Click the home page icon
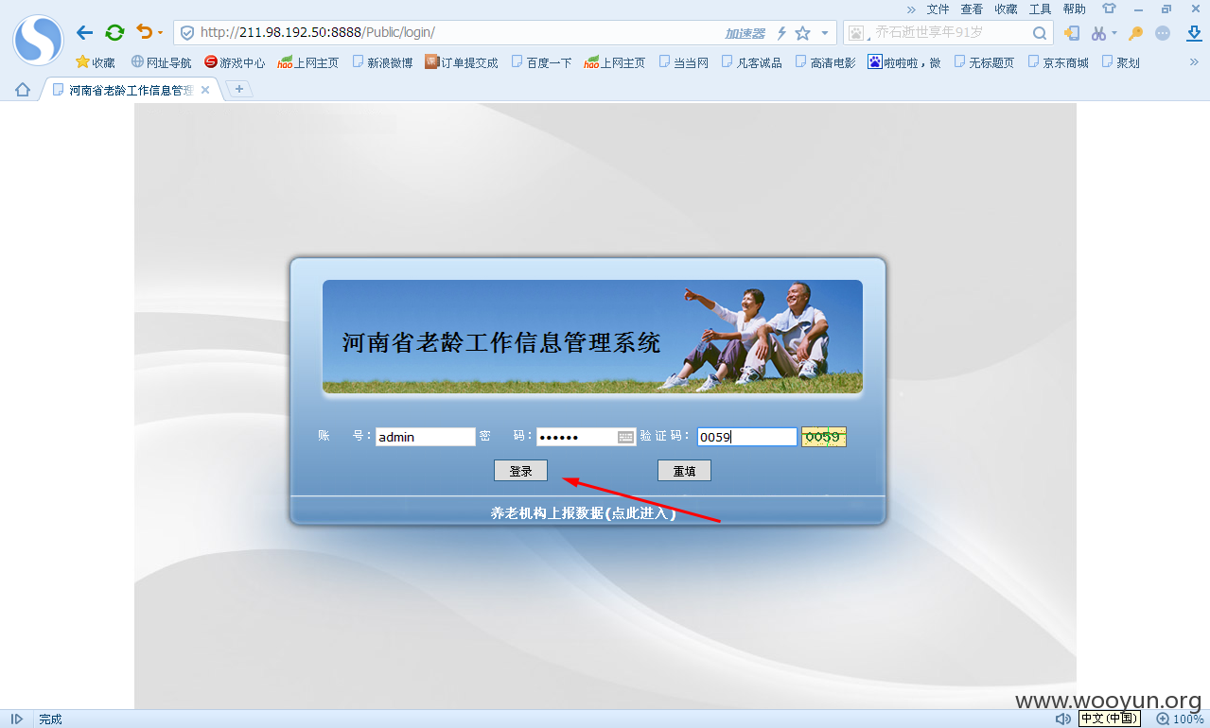Viewport: 1210px width, 728px height. 23,90
